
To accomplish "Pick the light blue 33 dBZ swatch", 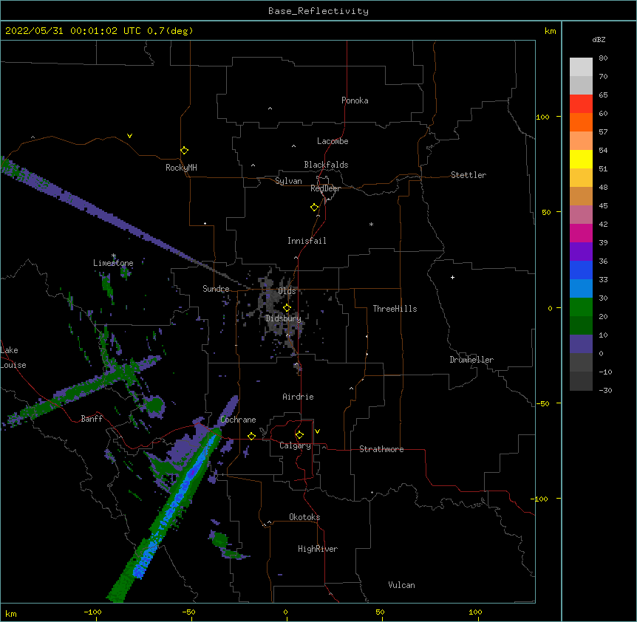I will [581, 288].
